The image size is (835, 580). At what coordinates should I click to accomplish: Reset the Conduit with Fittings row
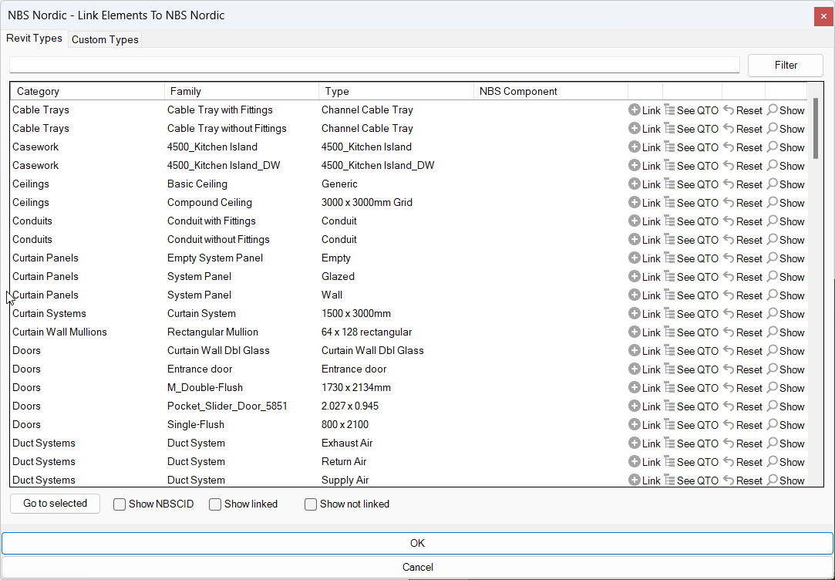743,221
